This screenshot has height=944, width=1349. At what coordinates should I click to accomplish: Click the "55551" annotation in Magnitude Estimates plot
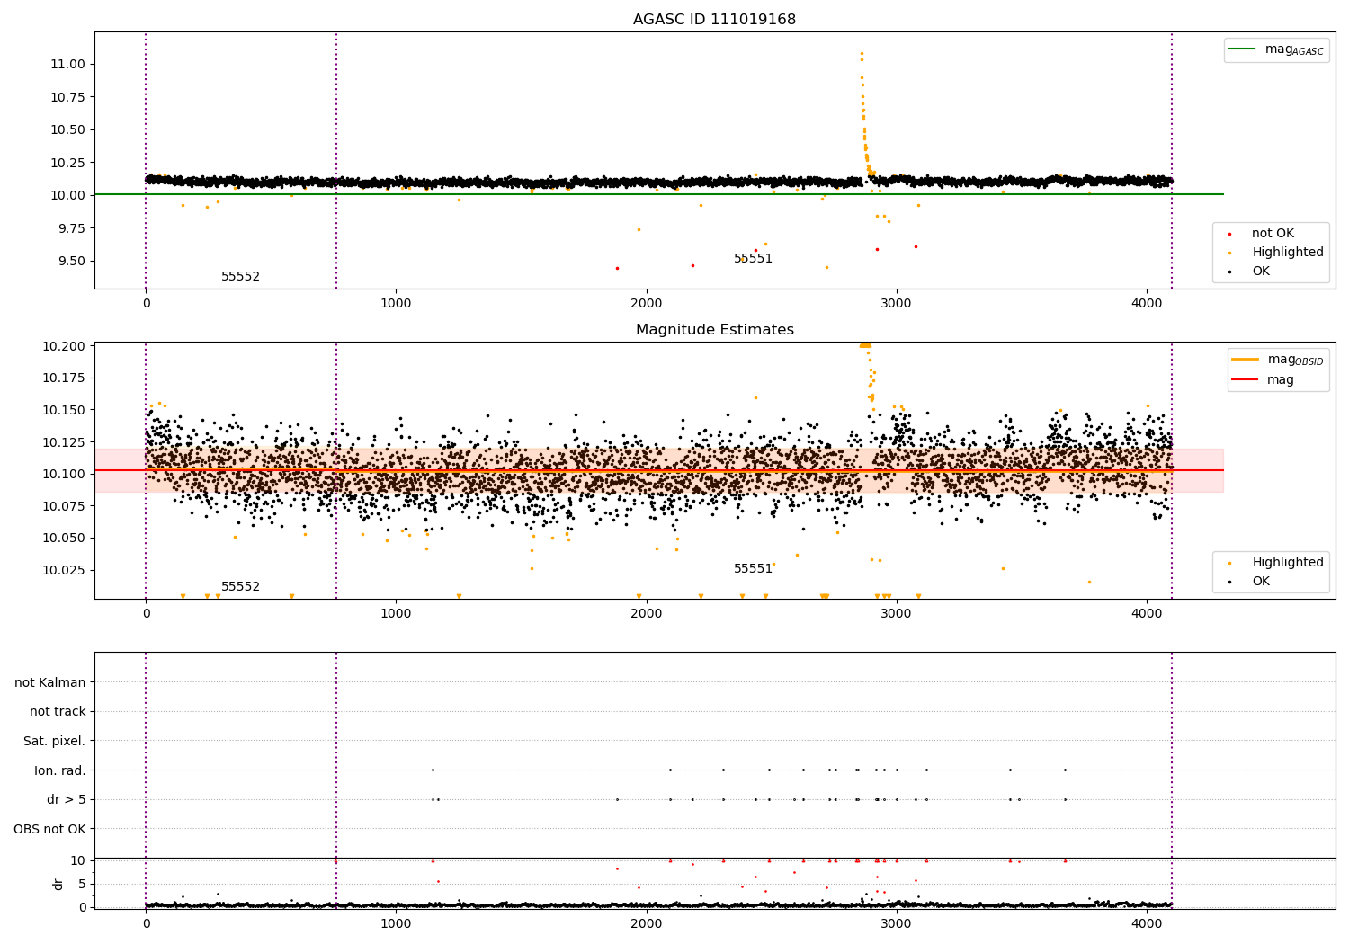click(x=753, y=569)
